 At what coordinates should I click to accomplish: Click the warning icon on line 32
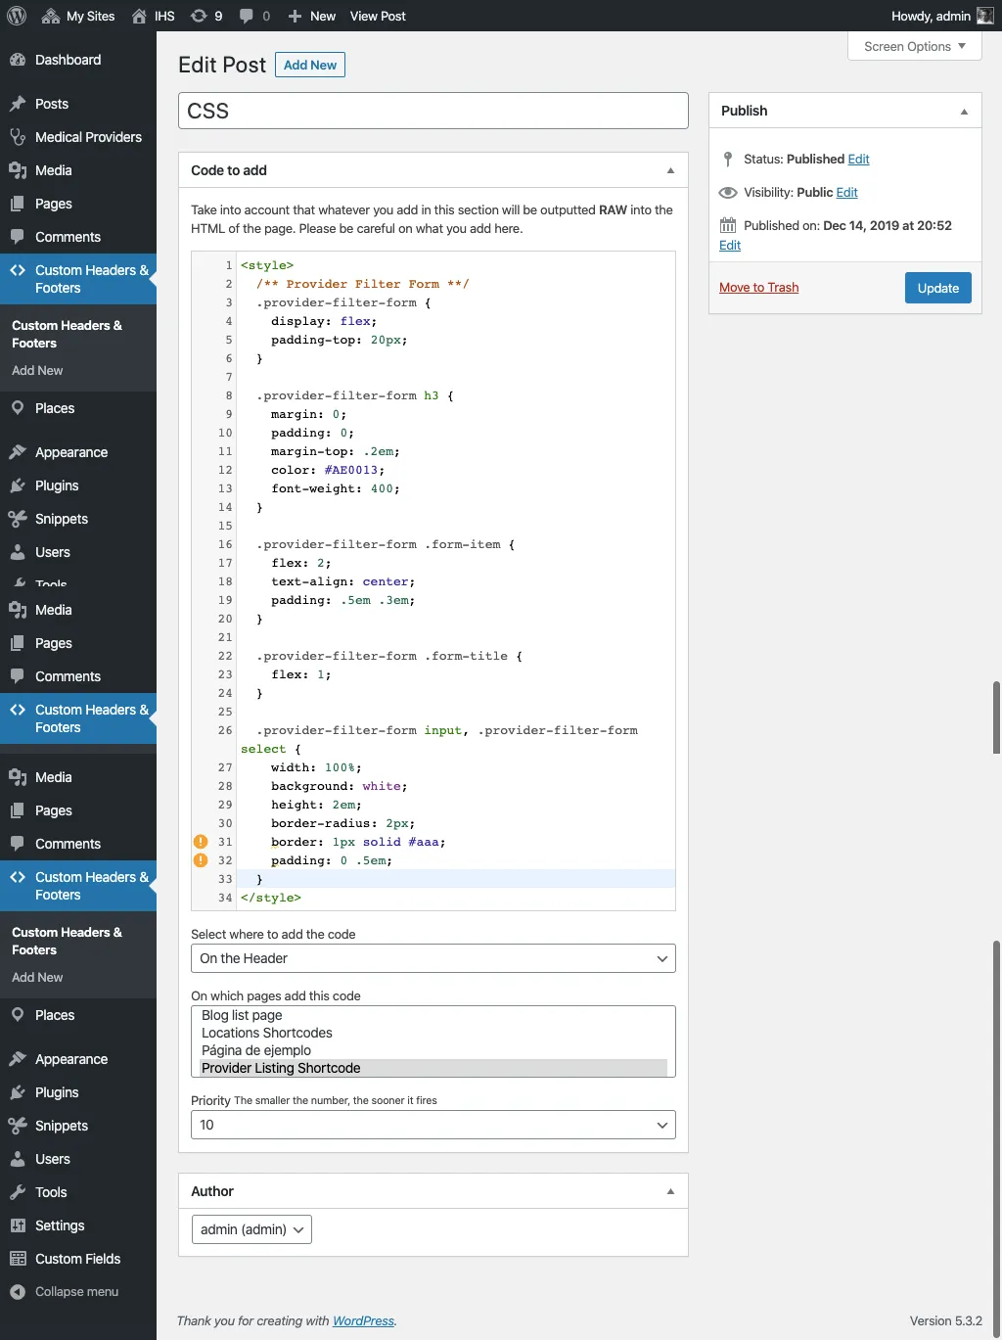201,860
